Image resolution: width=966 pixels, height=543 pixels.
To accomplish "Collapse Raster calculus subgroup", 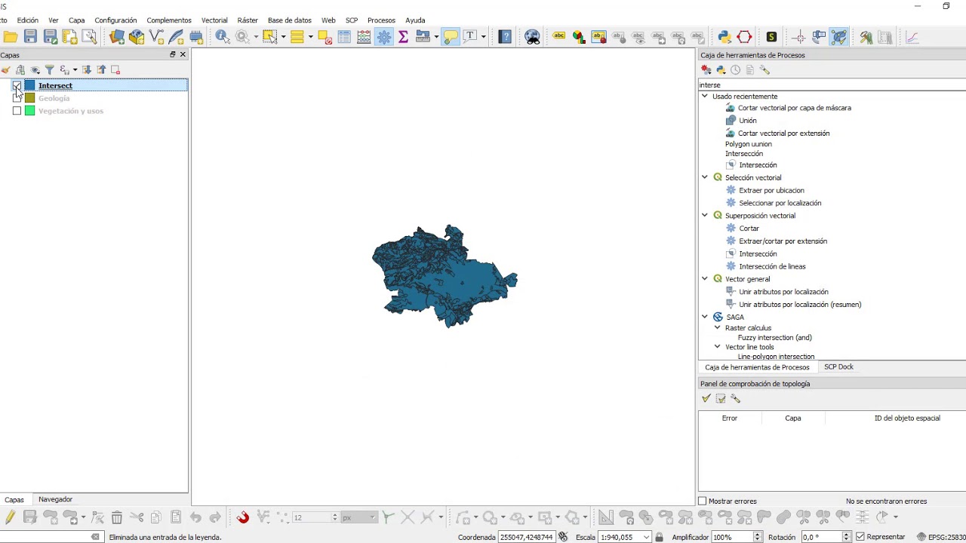I will pyautogui.click(x=718, y=327).
